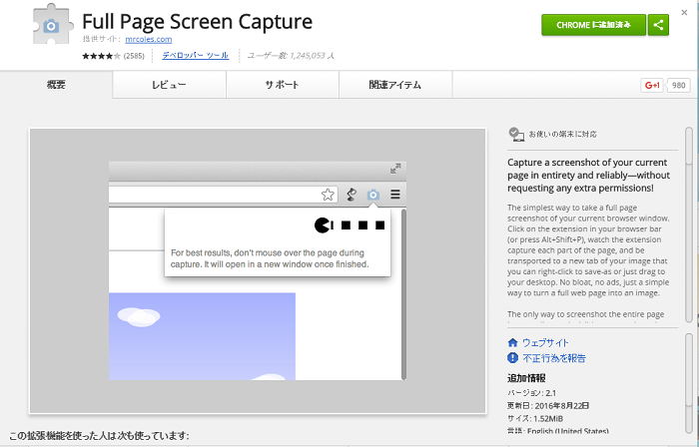Click the 追加情報 heading

click(x=526, y=378)
